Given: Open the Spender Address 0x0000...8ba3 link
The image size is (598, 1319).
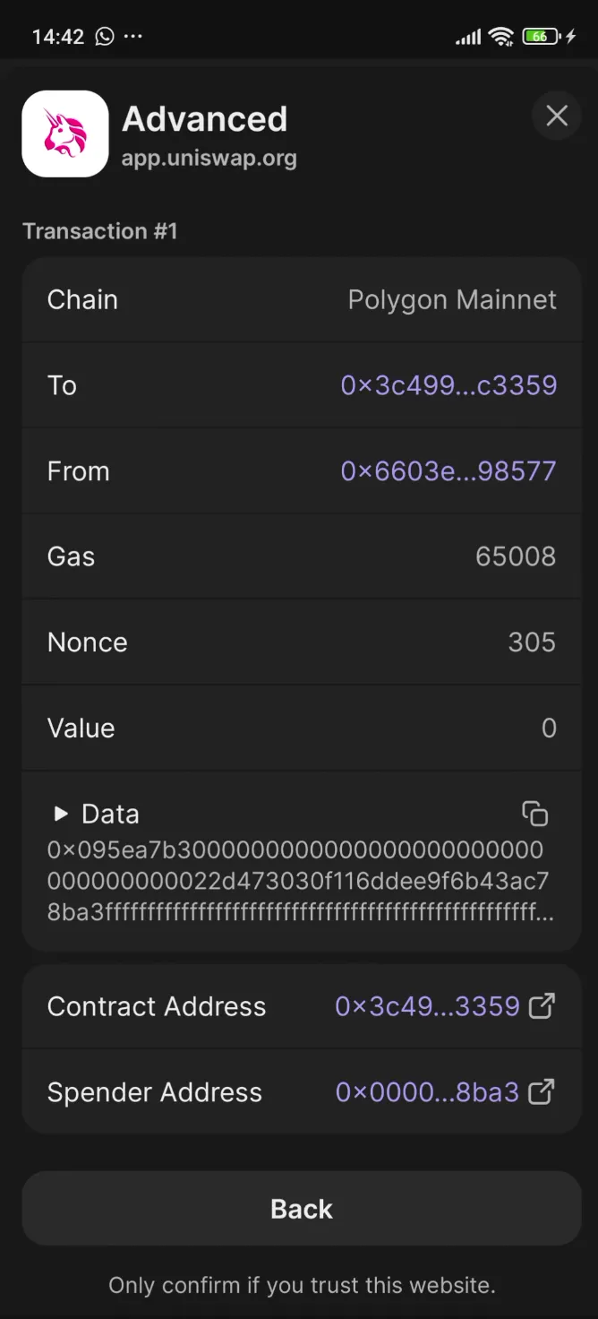Looking at the screenshot, I should [x=427, y=1091].
